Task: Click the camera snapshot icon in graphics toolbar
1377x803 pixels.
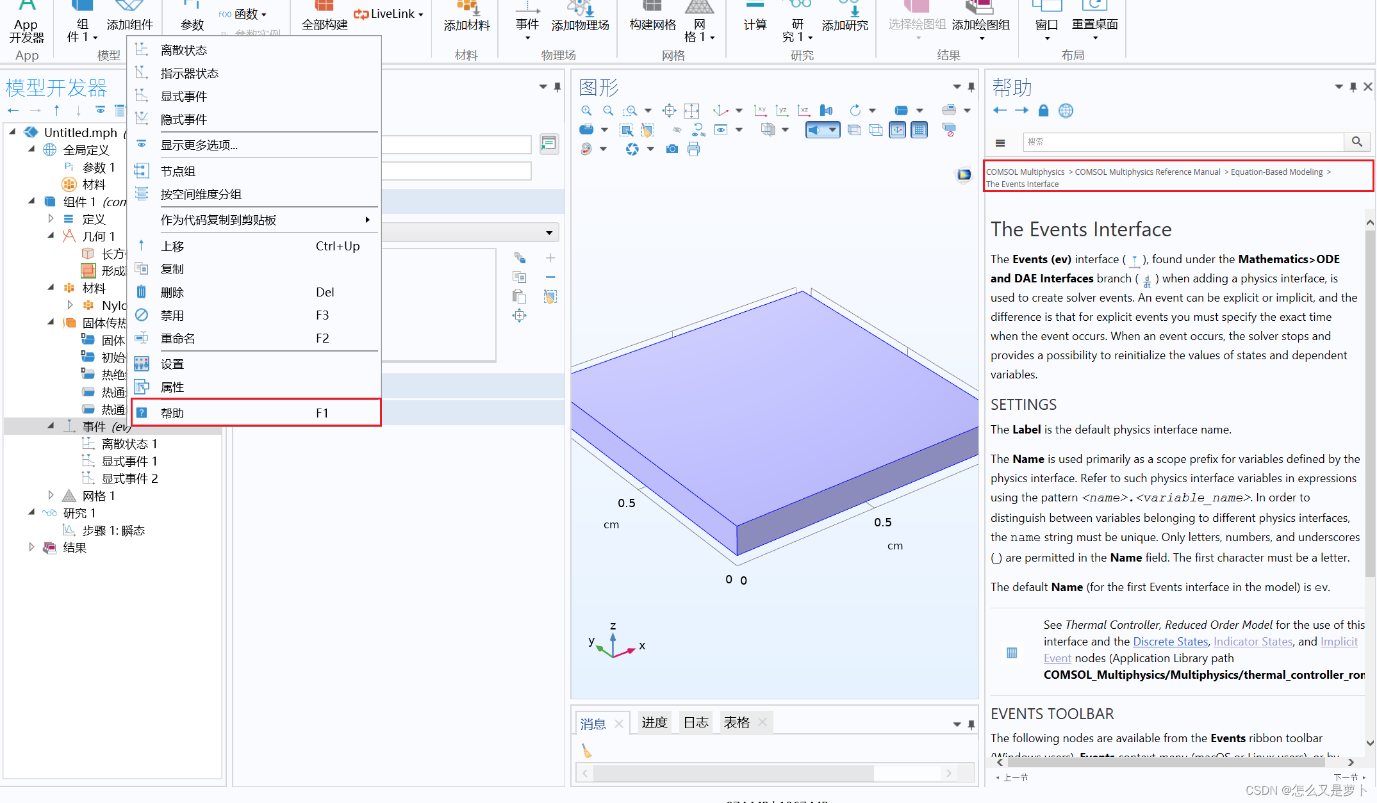Action: tap(672, 149)
